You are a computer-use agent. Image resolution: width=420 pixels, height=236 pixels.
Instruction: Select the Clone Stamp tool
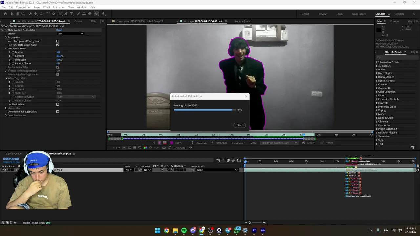(84, 14)
